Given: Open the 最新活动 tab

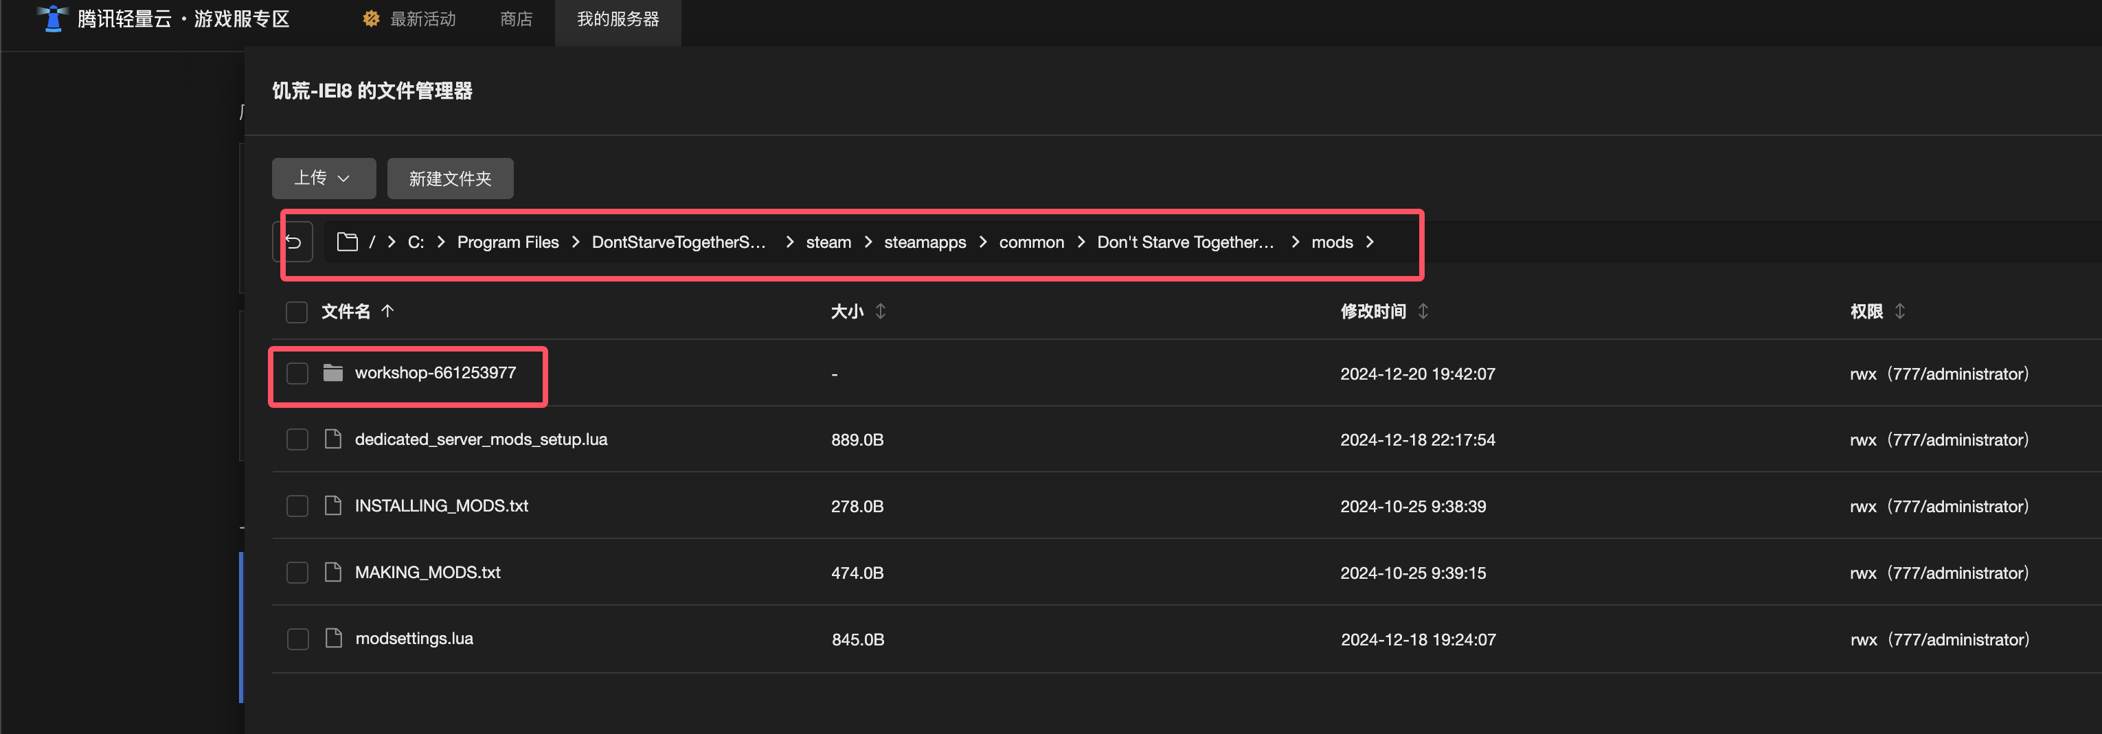Looking at the screenshot, I should click(411, 19).
